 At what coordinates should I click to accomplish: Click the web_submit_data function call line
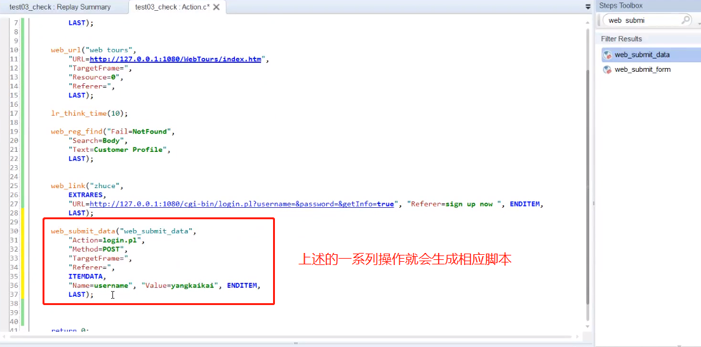pos(124,231)
